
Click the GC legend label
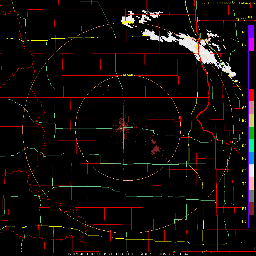click(244, 196)
